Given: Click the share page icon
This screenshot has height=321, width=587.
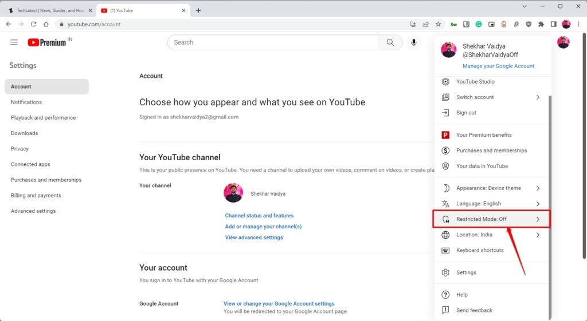Looking at the screenshot, I should click(x=426, y=24).
